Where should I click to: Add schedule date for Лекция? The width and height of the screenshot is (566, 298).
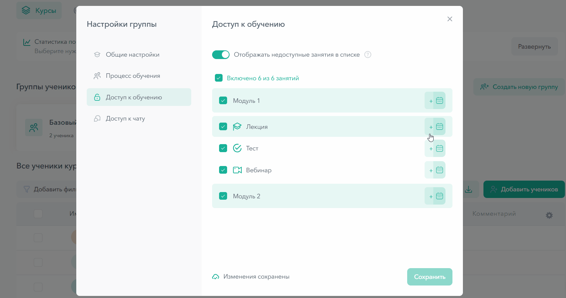(x=435, y=126)
